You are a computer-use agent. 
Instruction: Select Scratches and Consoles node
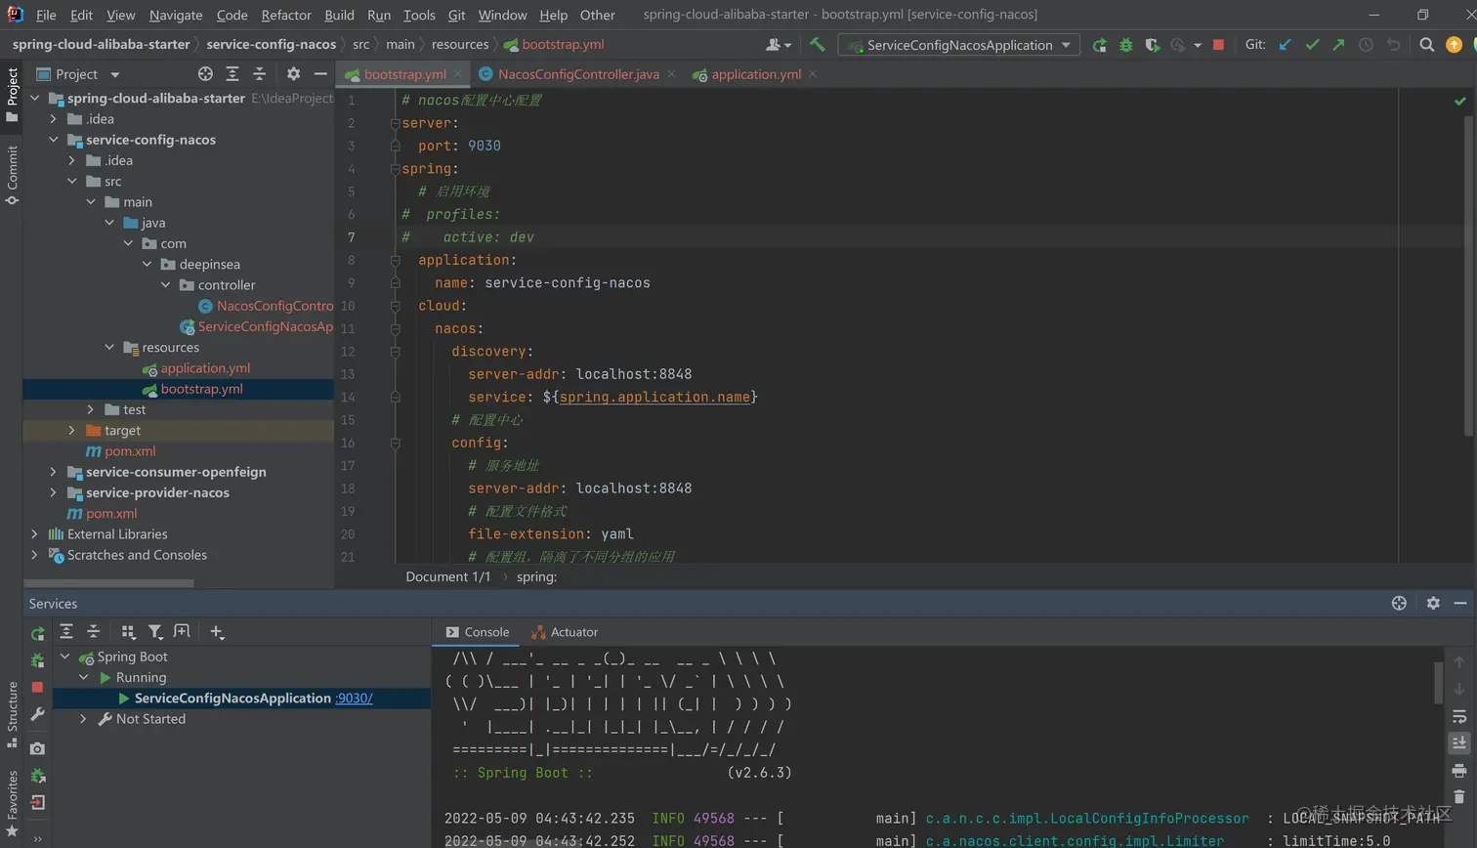(137, 555)
